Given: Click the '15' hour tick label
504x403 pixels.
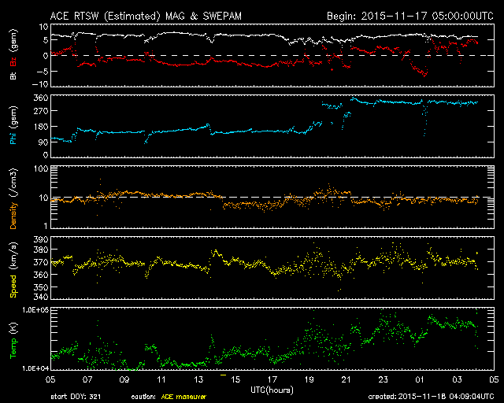Looking at the screenshot, I should tap(235, 379).
